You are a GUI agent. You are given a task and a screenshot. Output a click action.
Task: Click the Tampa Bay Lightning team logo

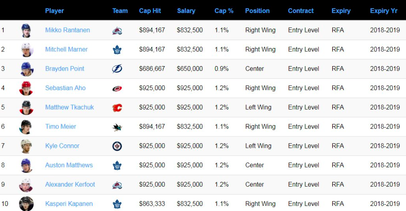(x=117, y=69)
